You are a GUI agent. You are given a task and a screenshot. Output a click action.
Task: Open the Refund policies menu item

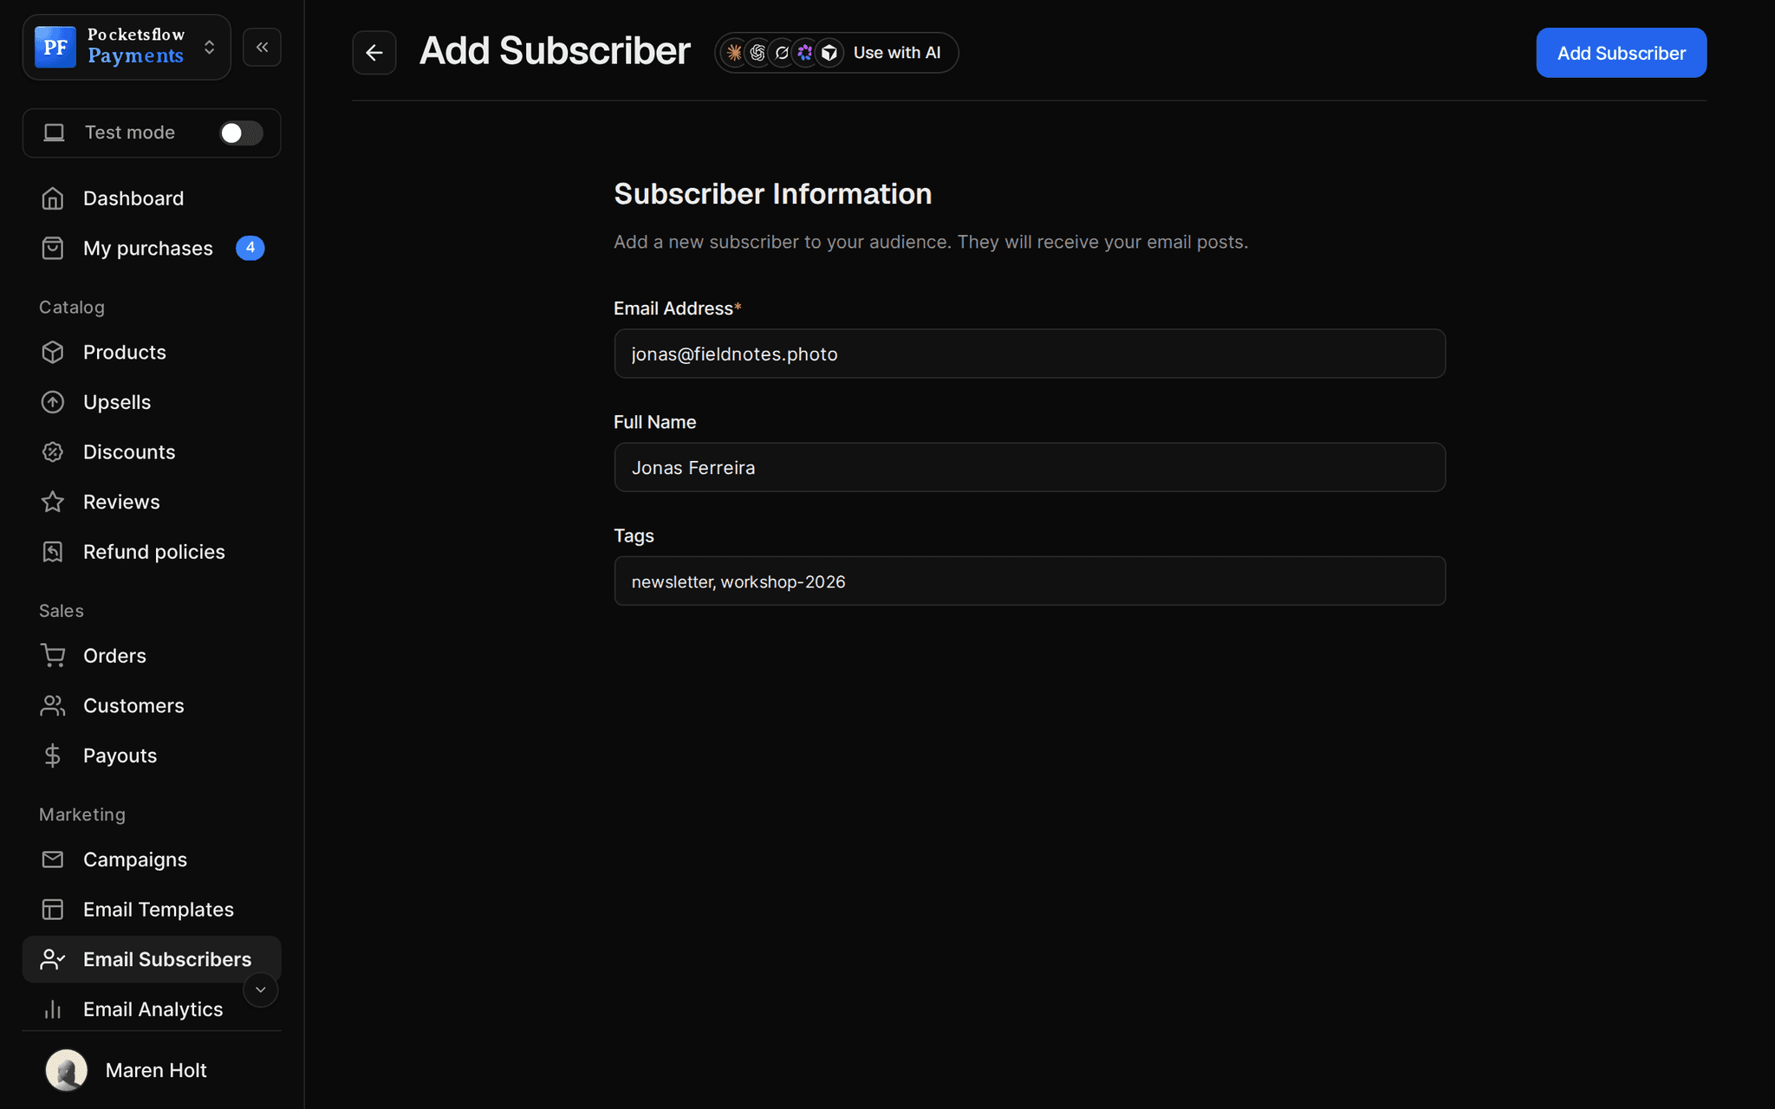[x=152, y=552]
